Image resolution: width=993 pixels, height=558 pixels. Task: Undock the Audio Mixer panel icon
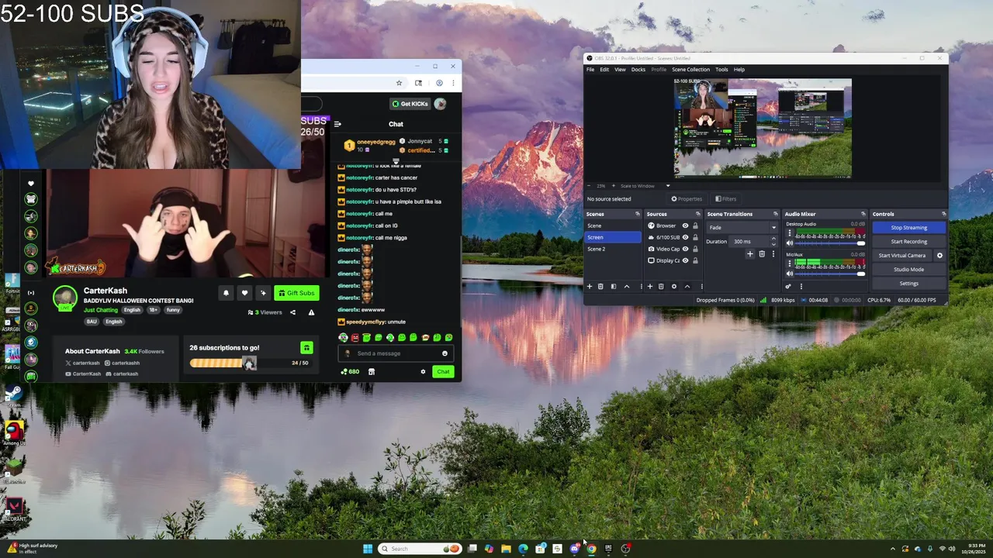point(863,214)
